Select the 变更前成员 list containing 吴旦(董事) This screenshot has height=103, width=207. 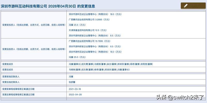point(111,64)
